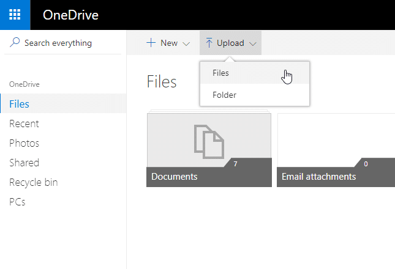This screenshot has width=395, height=269.
Task: Open the Recycle bin
Action: pos(34,183)
